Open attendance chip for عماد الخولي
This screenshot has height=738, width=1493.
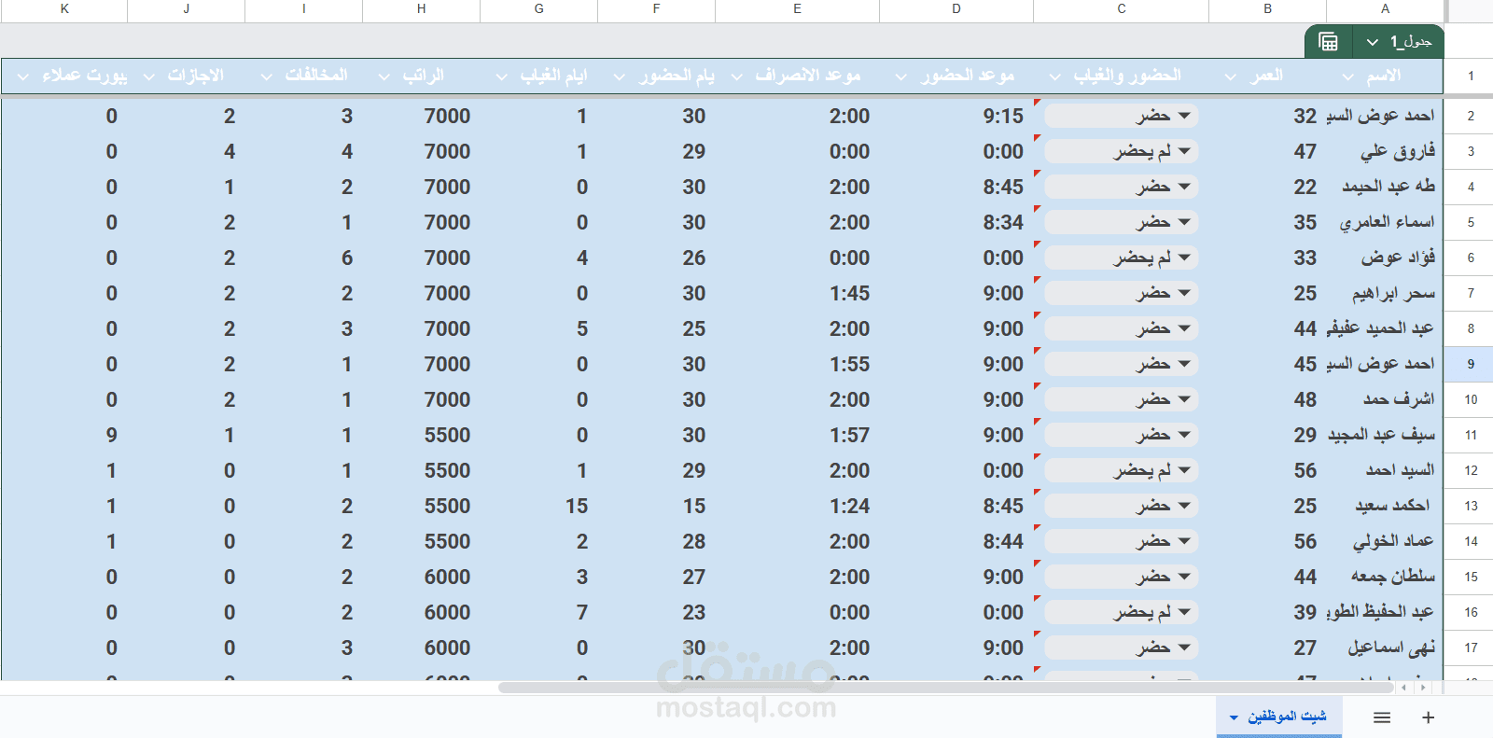tap(1122, 541)
